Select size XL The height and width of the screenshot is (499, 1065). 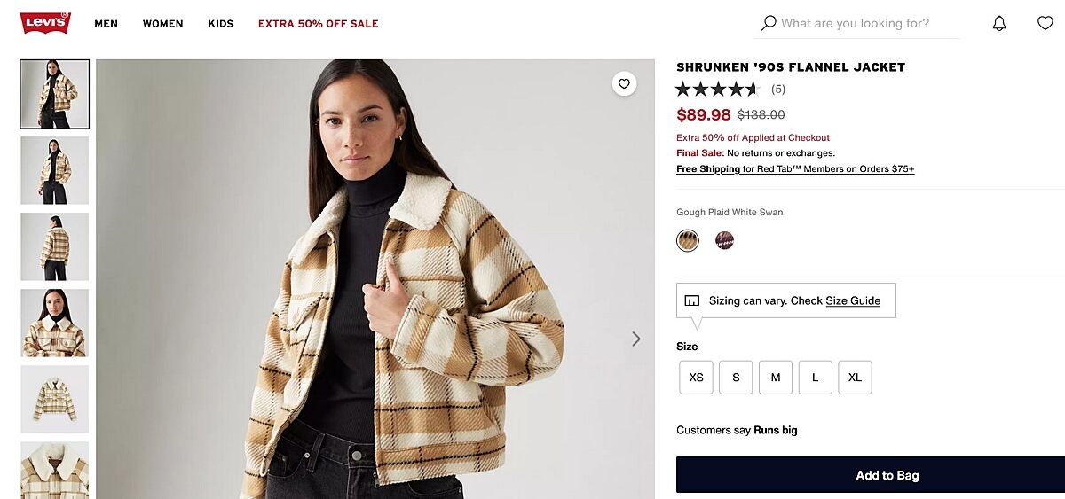pyautogui.click(x=855, y=378)
